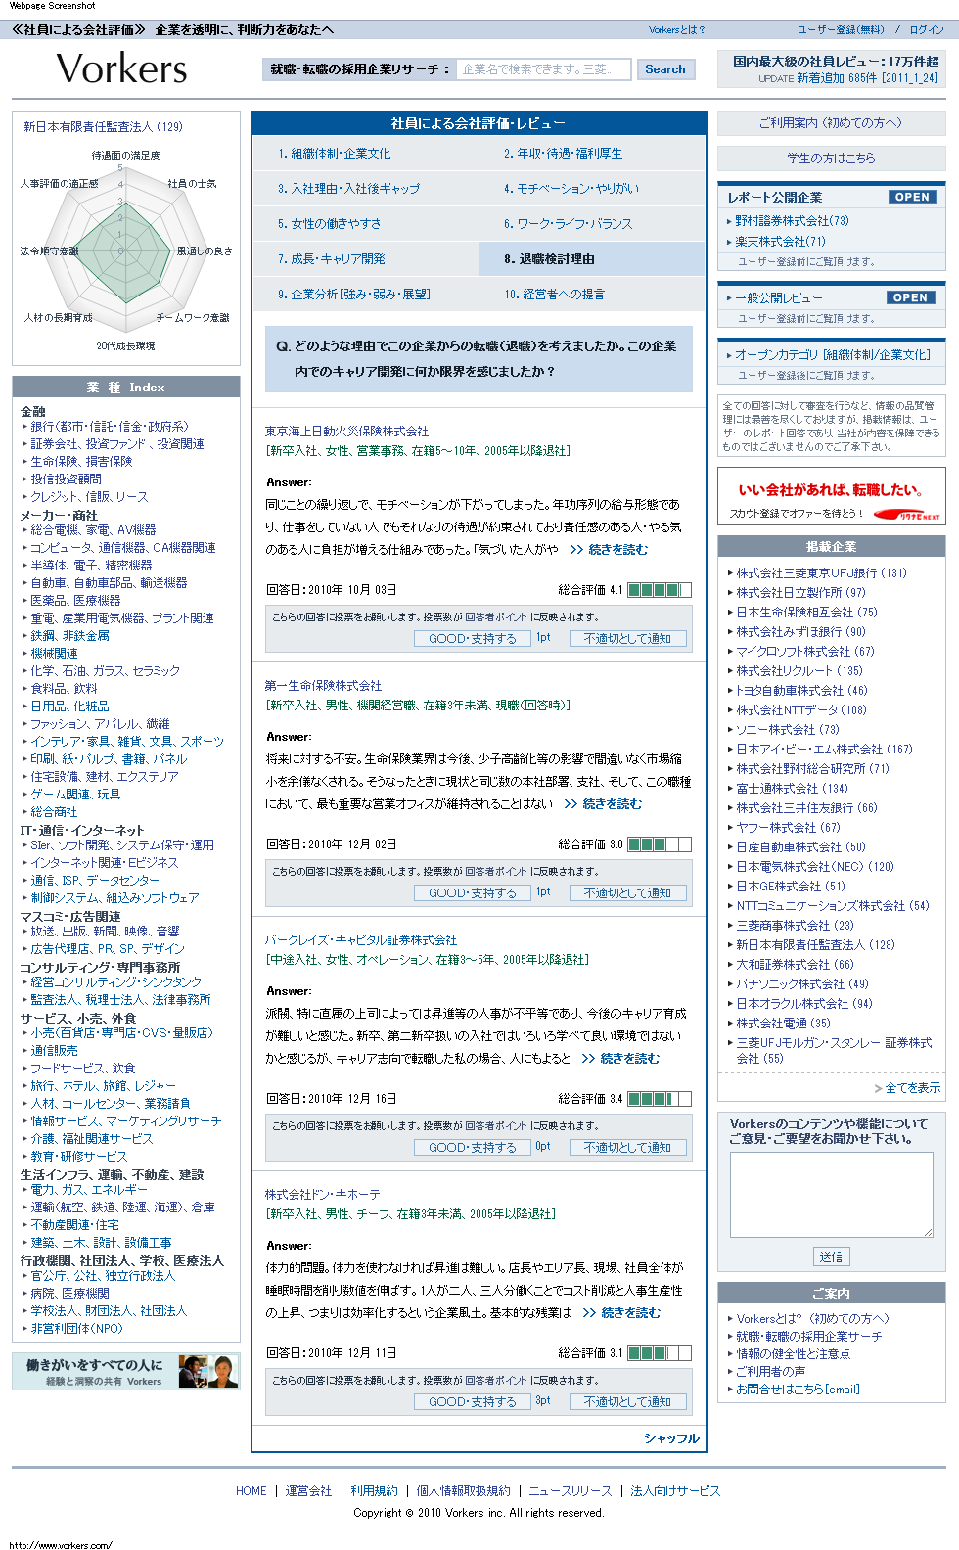Open 楽天株式会社(71) link
959x1550 pixels.
780,242
